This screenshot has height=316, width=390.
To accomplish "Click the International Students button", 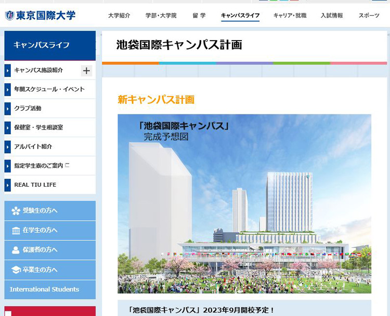I will click(45, 289).
